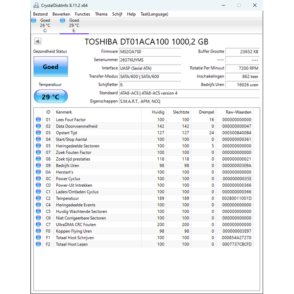The width and height of the screenshot is (294, 294).
Task: Open the Taal(Language) menu
Action: [x=154, y=14]
